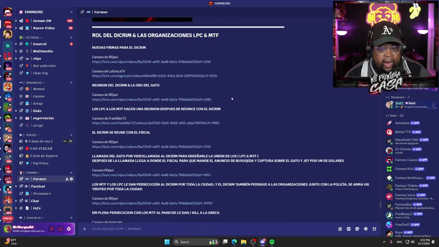This screenshot has width=439, height=247.
Task: Open RDjavi video link ending t=10939
Action: [x=152, y=203]
